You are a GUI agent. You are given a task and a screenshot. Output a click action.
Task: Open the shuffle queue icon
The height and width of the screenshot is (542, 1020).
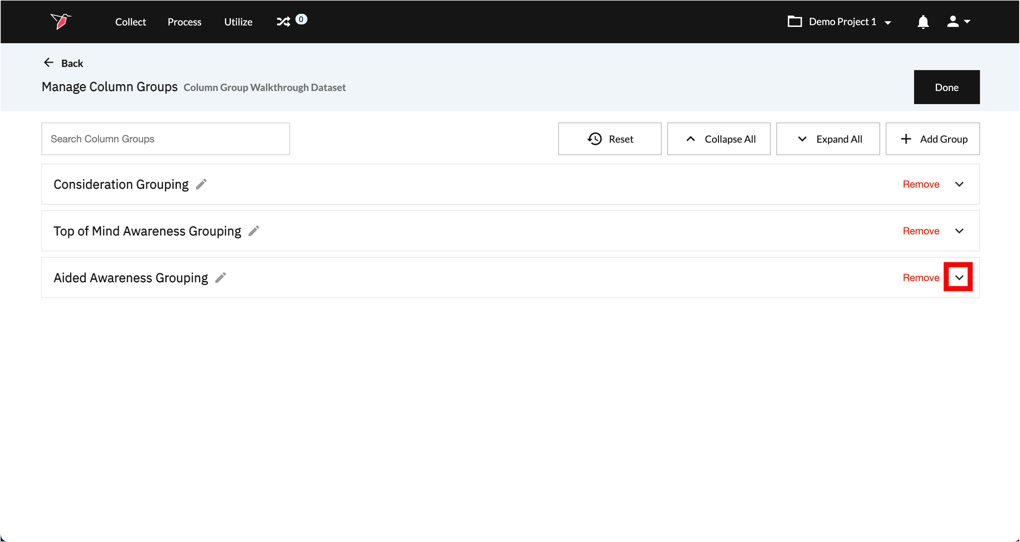pyautogui.click(x=284, y=21)
